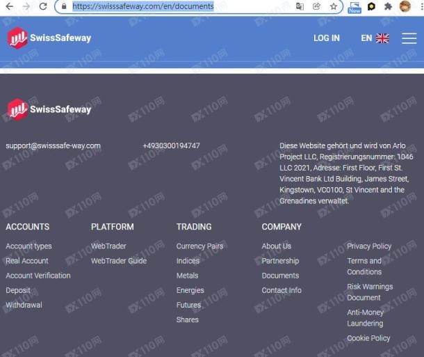Open the Deposit link

point(18,290)
